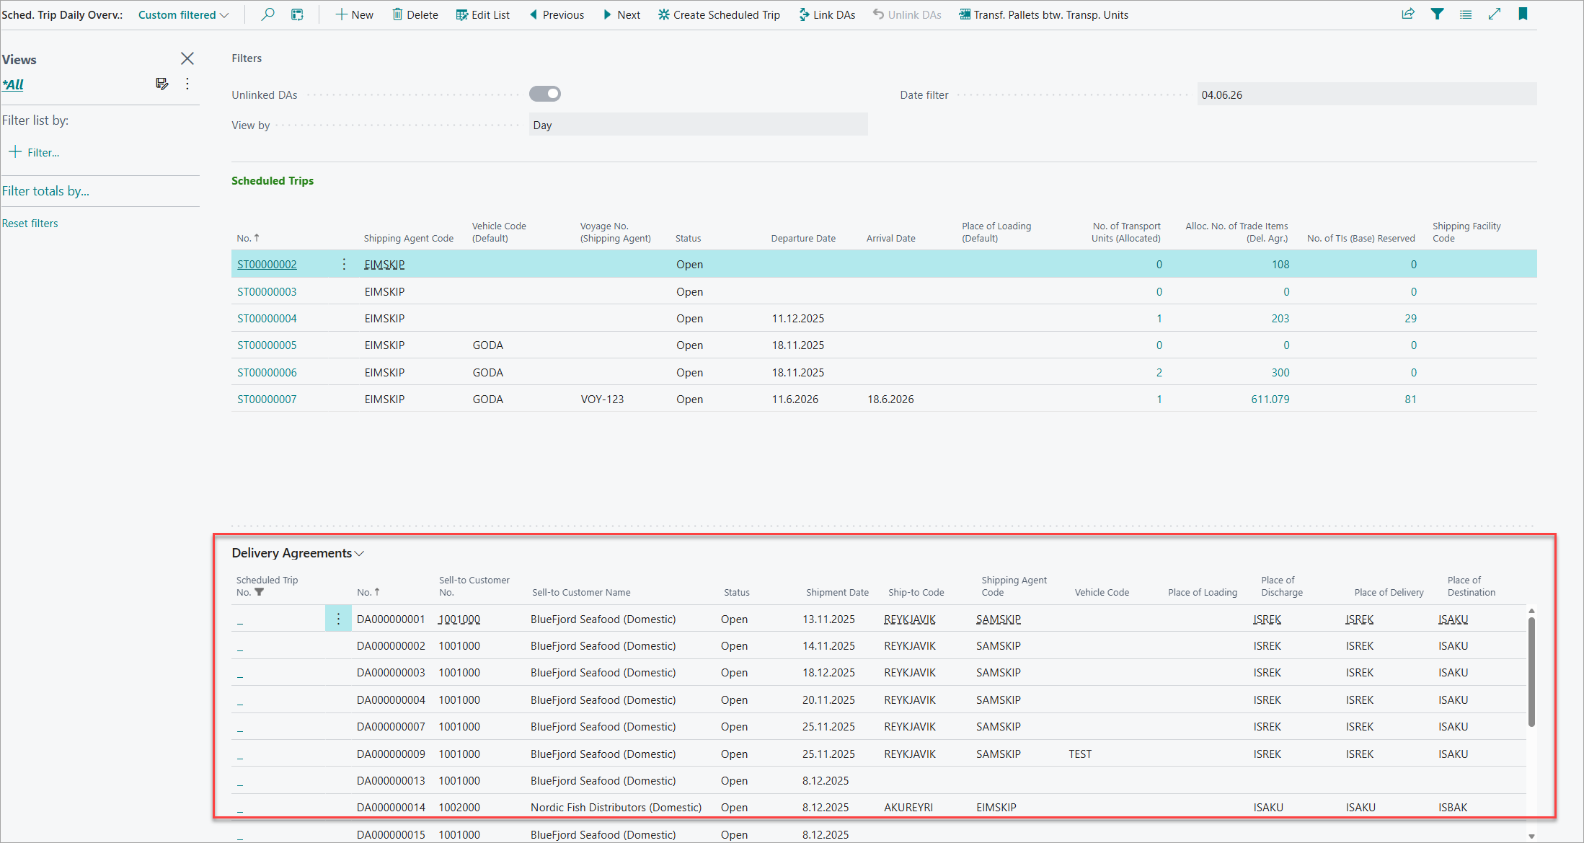
Task: Open Edit List mode
Action: tap(483, 14)
